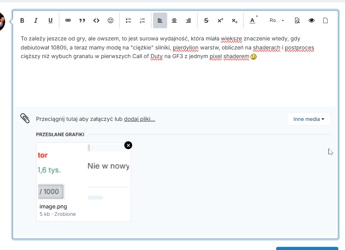Align text to the right

click(188, 20)
